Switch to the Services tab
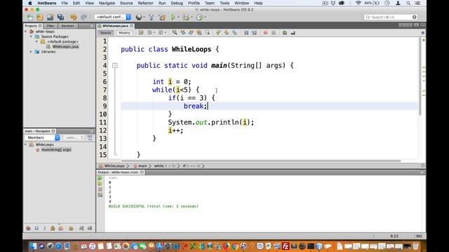The height and width of the screenshot is (252, 449). 68,26
